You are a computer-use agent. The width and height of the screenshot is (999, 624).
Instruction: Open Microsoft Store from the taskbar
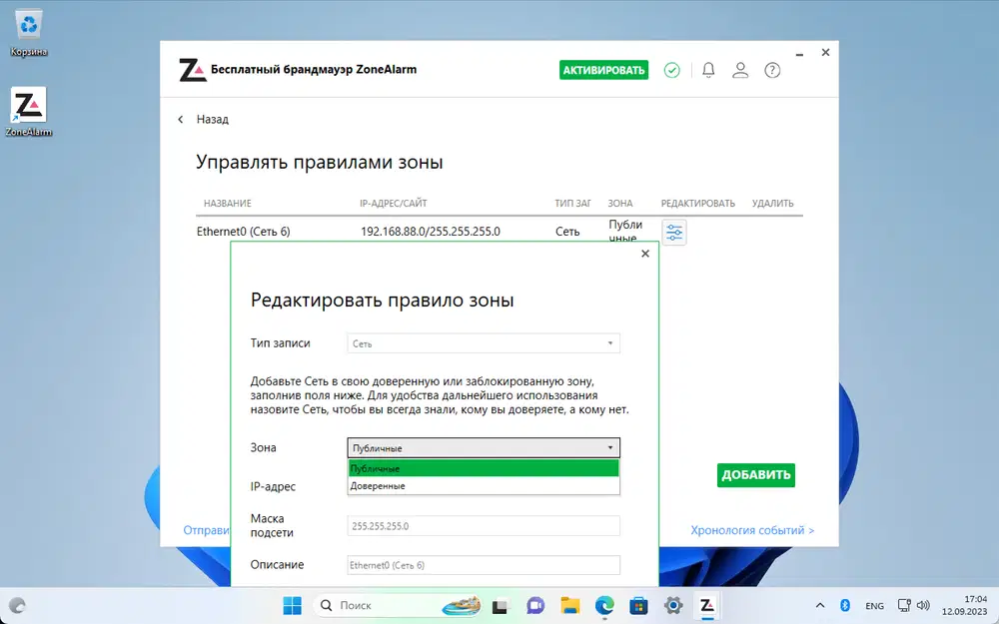(x=639, y=606)
